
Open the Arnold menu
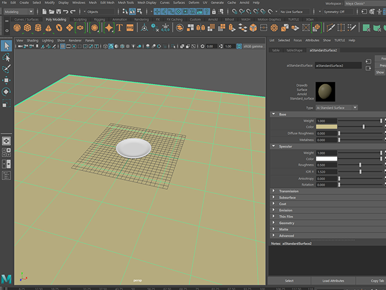pyautogui.click(x=244, y=2)
